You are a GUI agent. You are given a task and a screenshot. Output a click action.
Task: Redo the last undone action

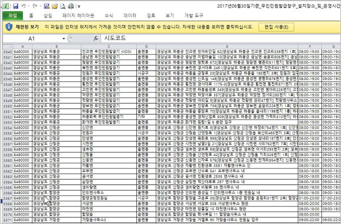point(35,6)
